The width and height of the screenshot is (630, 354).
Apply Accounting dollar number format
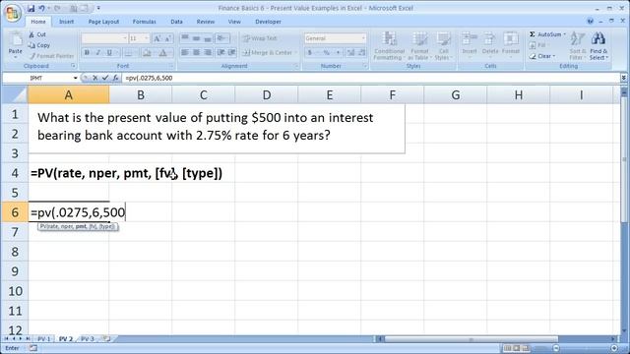[310, 52]
